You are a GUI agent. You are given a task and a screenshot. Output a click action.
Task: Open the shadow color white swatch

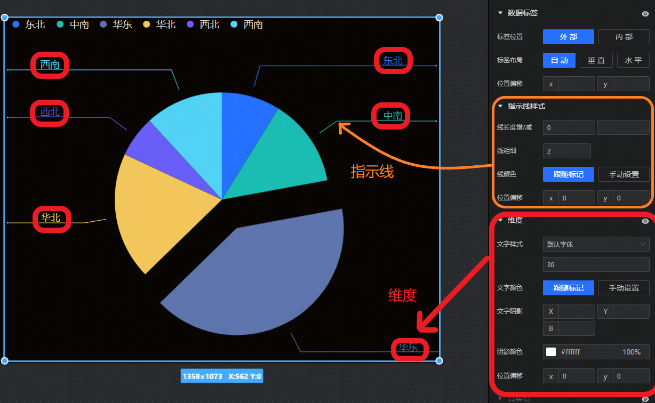tap(551, 352)
